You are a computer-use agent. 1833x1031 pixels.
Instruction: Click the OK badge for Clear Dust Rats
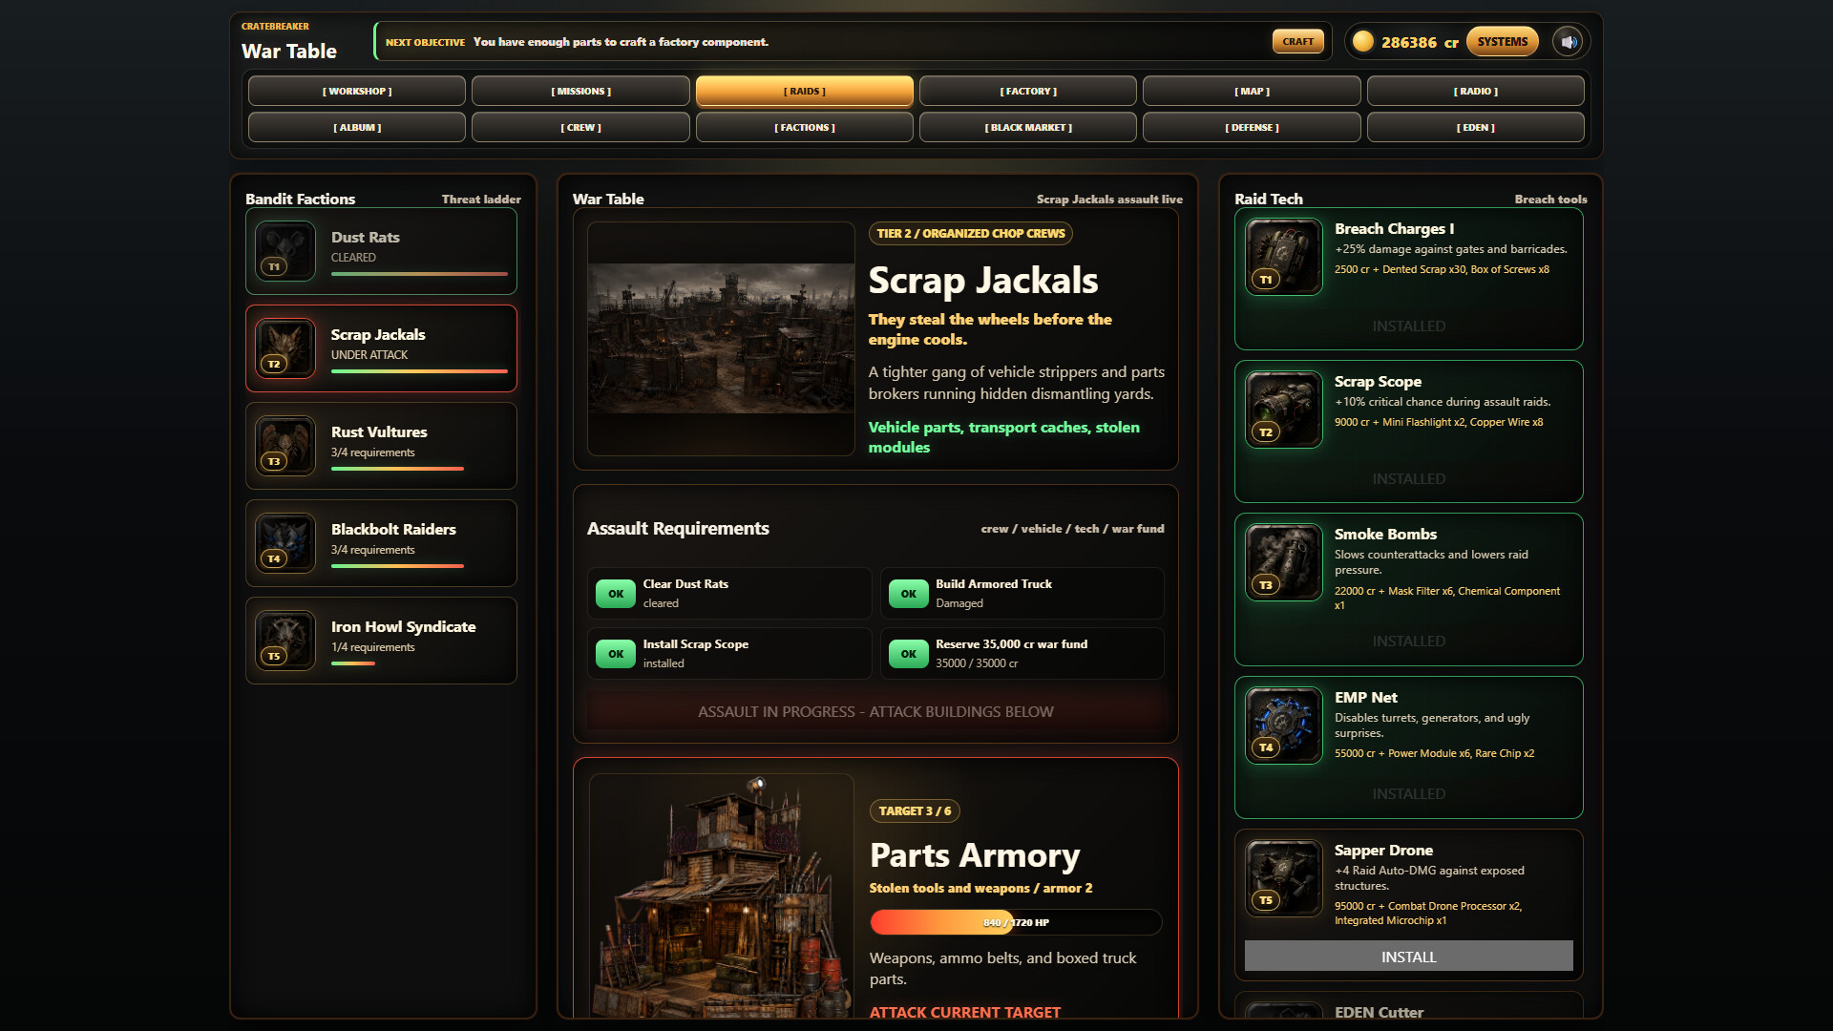pos(616,594)
